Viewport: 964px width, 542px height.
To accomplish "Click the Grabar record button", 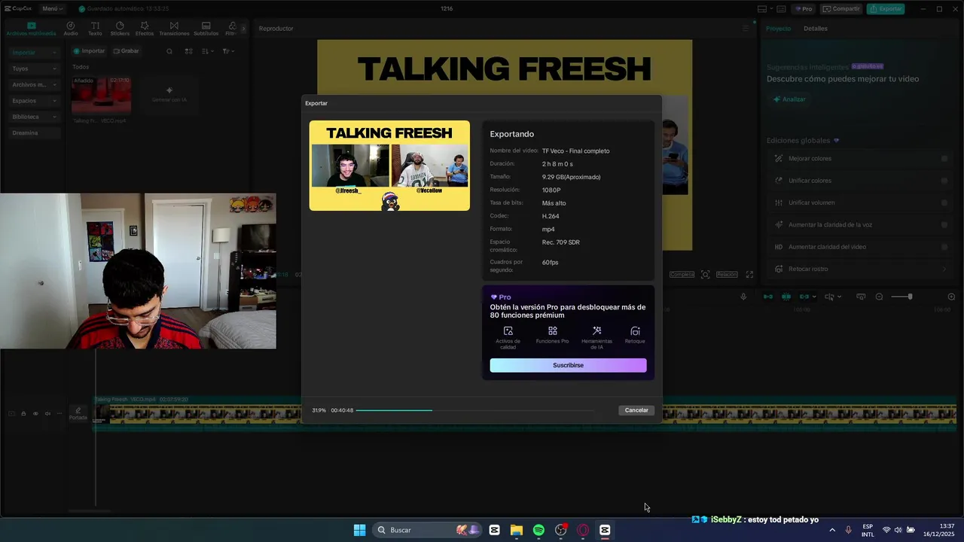I will coord(127,51).
